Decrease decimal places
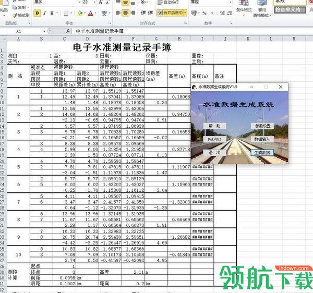This screenshot has width=313, height=293. pyautogui.click(x=230, y=13)
